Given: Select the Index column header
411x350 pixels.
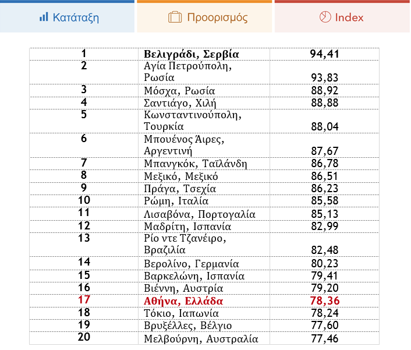Looking at the screenshot, I should [342, 16].
